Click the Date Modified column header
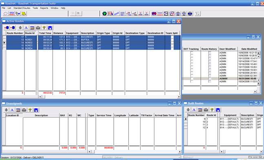Image resolution: width=264 pixels, height=160 pixels. click(249, 49)
